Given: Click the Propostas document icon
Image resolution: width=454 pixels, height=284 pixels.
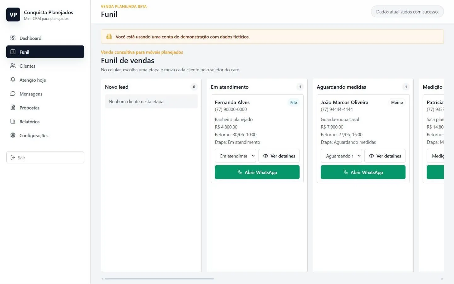Looking at the screenshot, I should (x=13, y=108).
